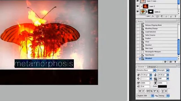Toggle Small Caps style
Image resolution: width=181 pixels, height=101 pixels.
coord(151,91)
